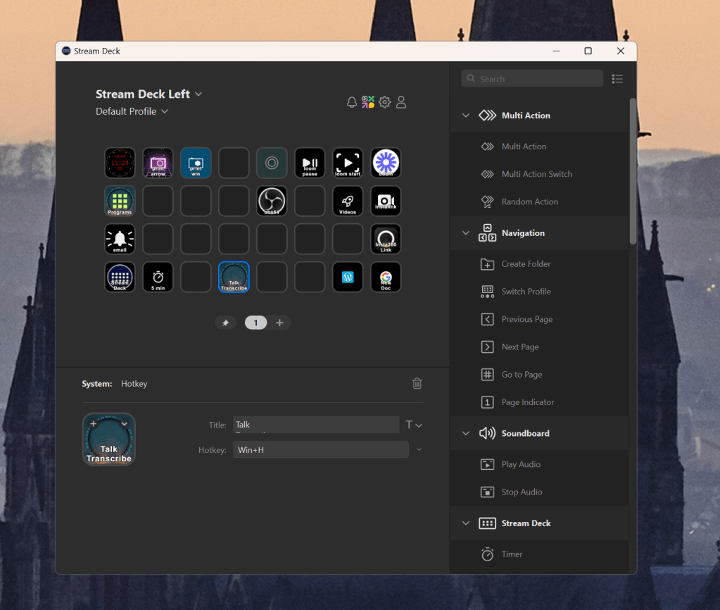Edit the Hotkey field showing Win+H
720x610 pixels.
321,449
